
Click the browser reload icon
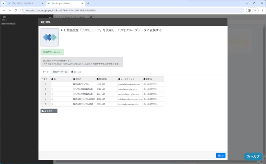coord(16,10)
